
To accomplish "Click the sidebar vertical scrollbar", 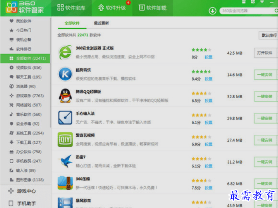I will [x=51, y=72].
